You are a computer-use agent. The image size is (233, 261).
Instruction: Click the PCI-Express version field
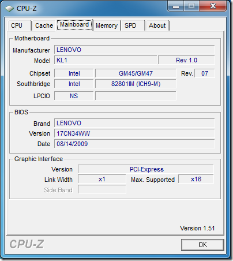[x=146, y=169]
